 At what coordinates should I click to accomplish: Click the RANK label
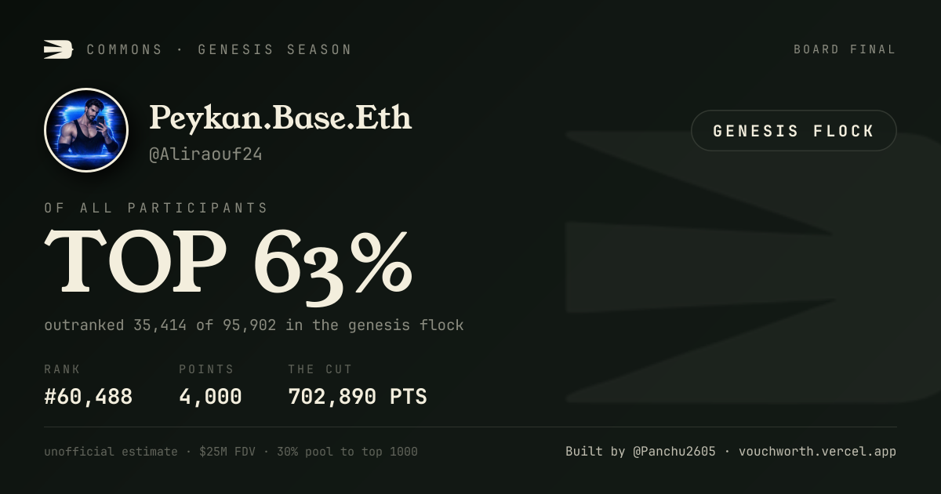(62, 369)
